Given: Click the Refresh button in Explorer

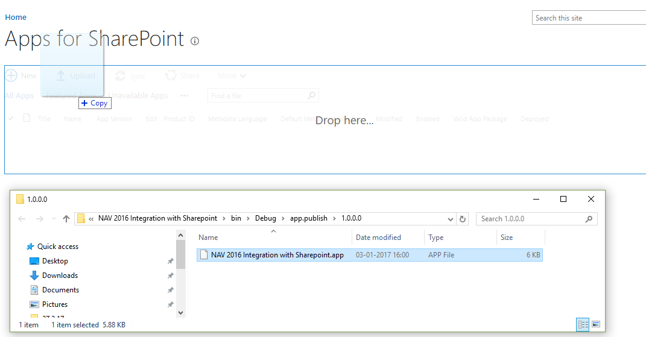Looking at the screenshot, I should [x=463, y=219].
